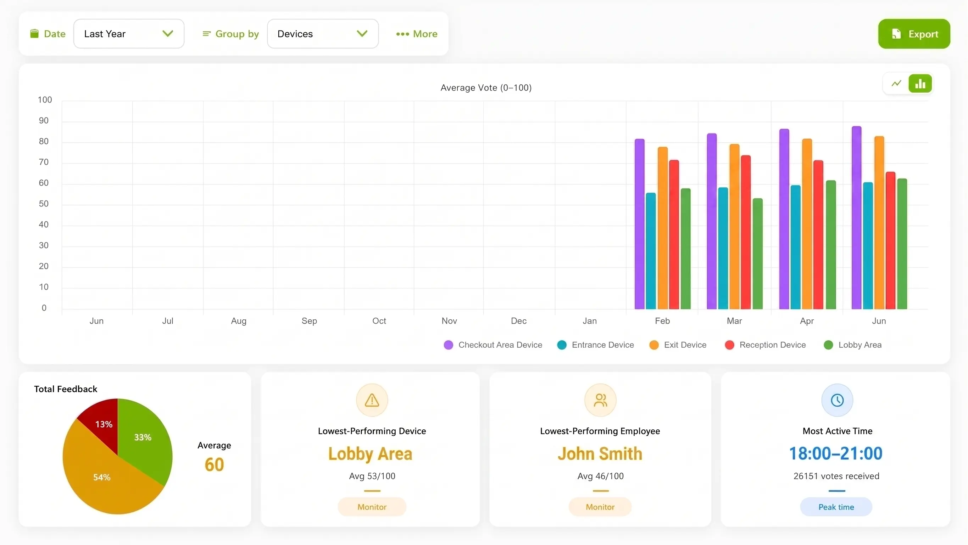The height and width of the screenshot is (545, 968).
Task: Click the orange Exit Device legend swatch
Action: [654, 345]
